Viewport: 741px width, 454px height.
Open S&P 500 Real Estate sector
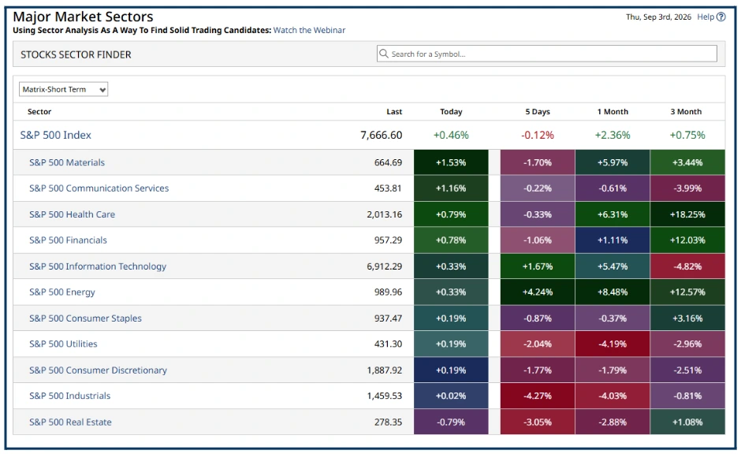point(70,422)
